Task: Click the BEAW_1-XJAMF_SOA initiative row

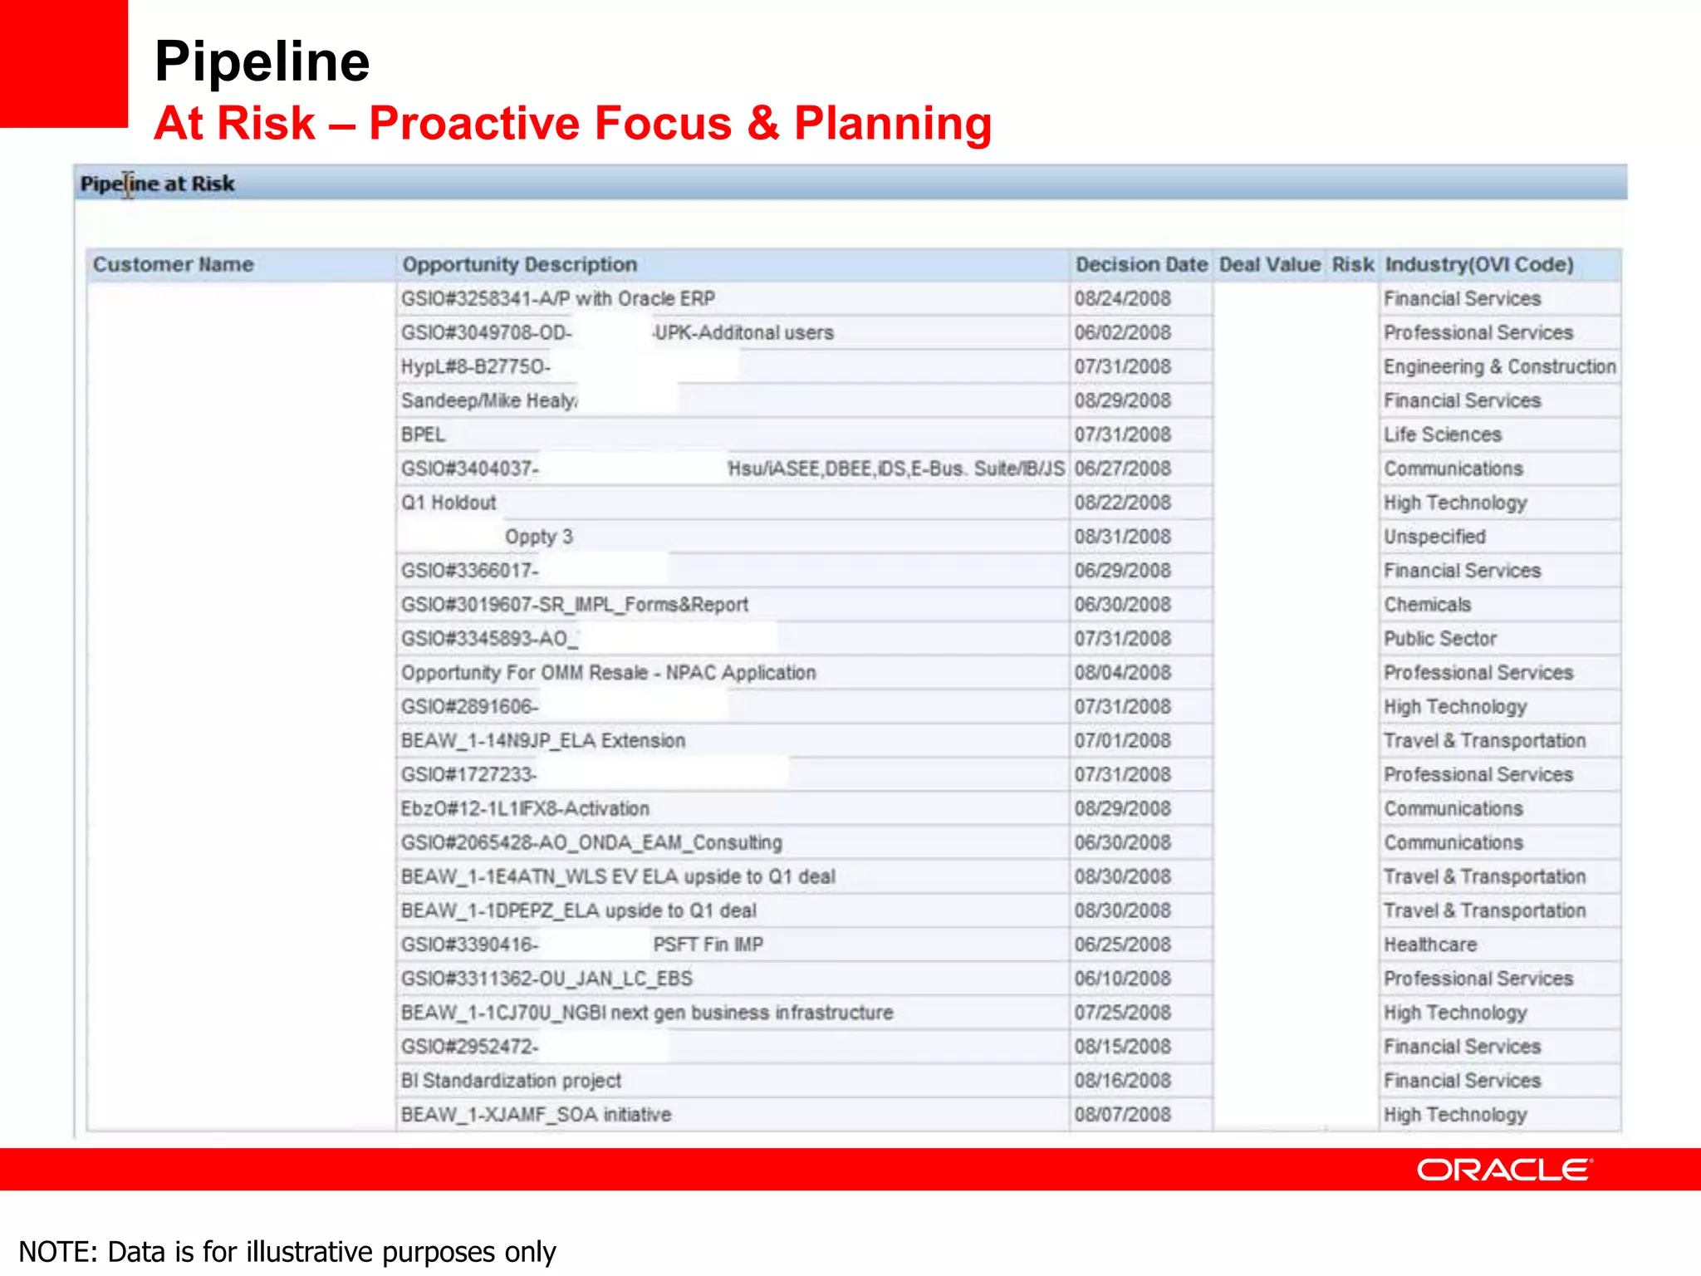Action: click(x=537, y=1115)
